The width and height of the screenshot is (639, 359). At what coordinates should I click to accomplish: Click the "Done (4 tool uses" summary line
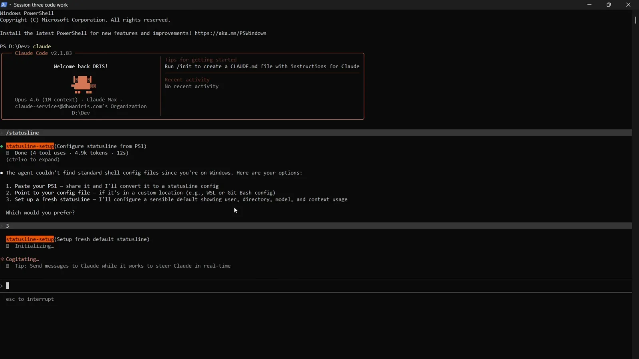(72, 153)
